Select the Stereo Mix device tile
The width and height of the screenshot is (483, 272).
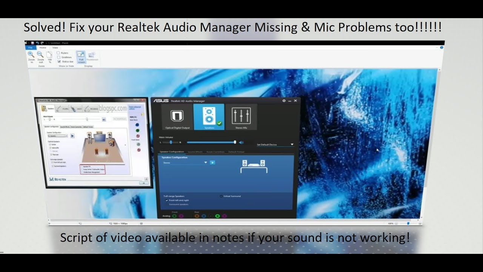point(241,117)
